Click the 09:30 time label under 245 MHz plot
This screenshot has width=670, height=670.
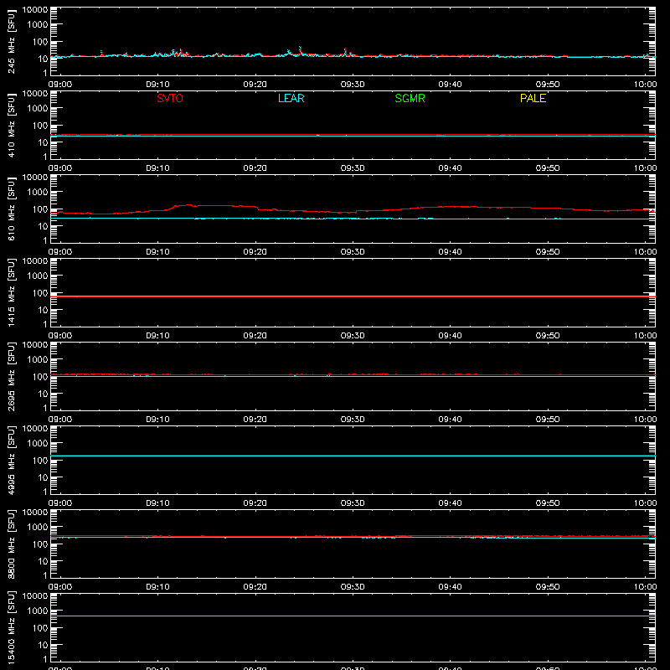[353, 85]
